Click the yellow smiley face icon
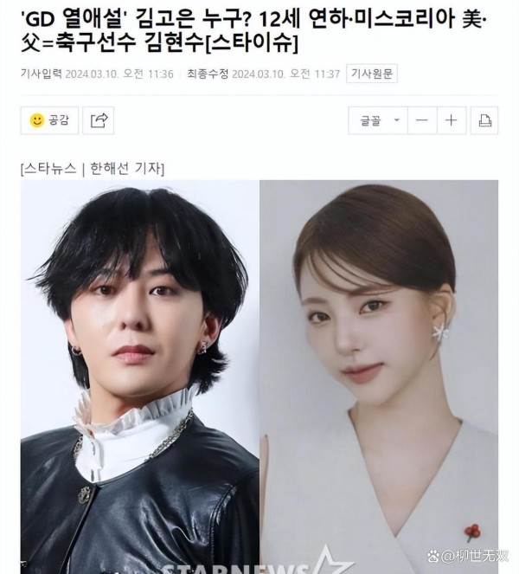 coord(37,120)
